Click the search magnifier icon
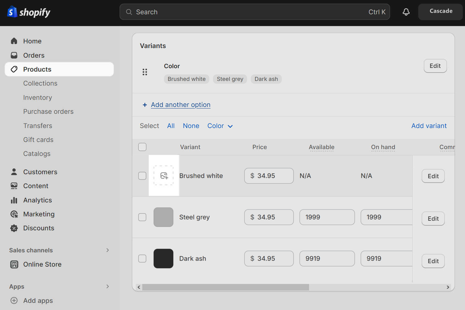 (129, 12)
